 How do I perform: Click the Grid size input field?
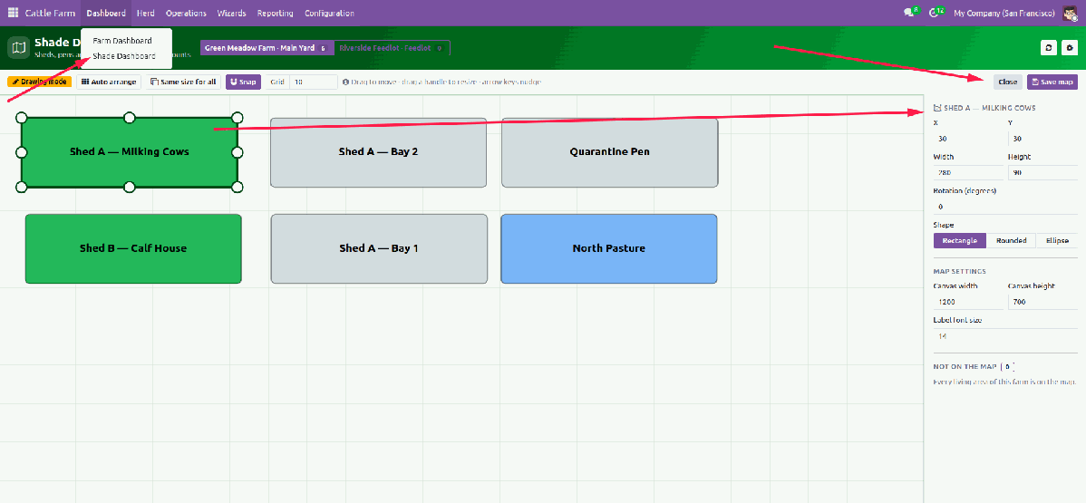coord(313,82)
